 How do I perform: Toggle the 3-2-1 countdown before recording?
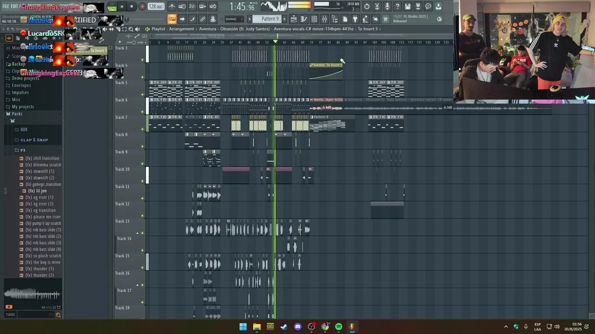click(x=192, y=6)
